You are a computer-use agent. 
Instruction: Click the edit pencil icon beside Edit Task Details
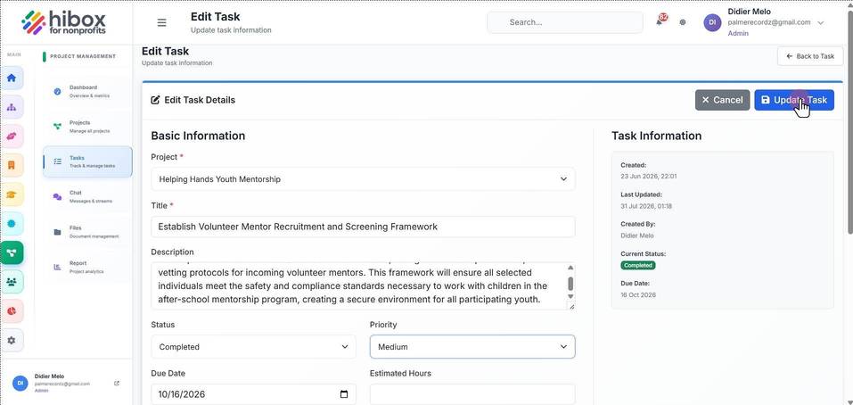[x=156, y=100]
